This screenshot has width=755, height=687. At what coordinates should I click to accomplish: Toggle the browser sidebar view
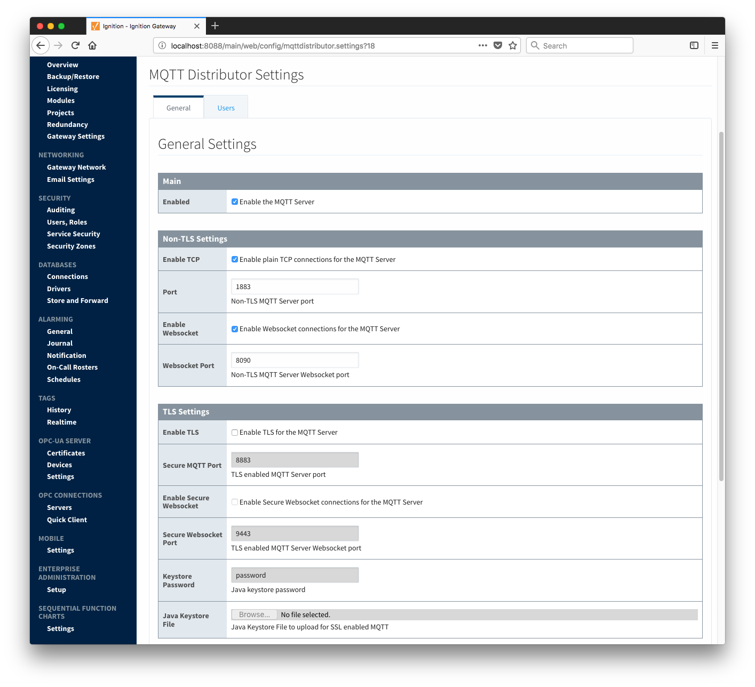(x=694, y=45)
